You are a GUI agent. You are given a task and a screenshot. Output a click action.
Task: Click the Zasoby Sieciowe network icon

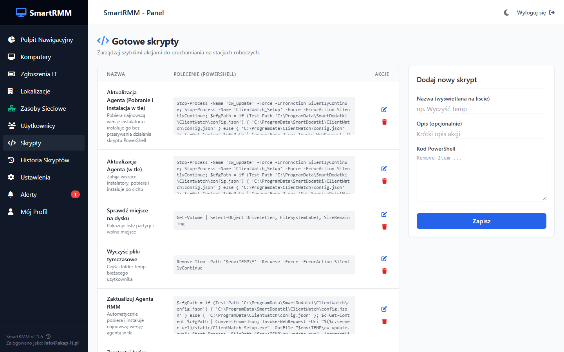(x=12, y=108)
